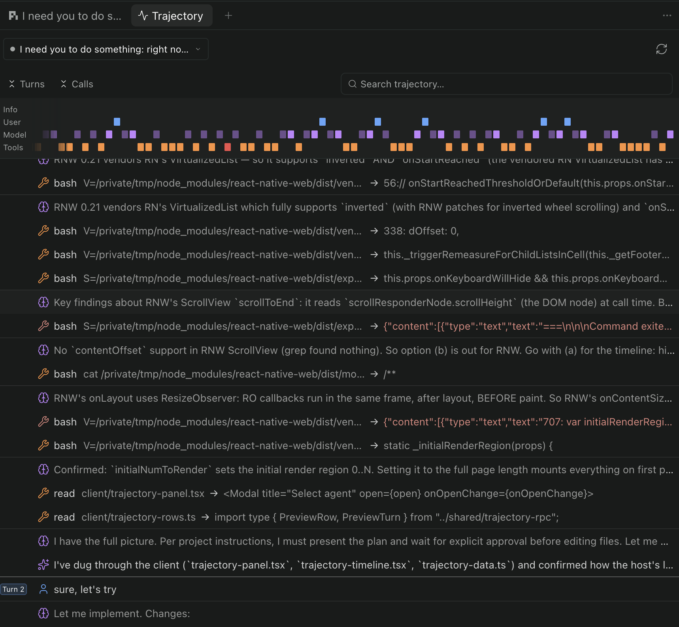This screenshot has width=679, height=627.
Task: Select the first blue User marker in timeline
Action: (117, 122)
